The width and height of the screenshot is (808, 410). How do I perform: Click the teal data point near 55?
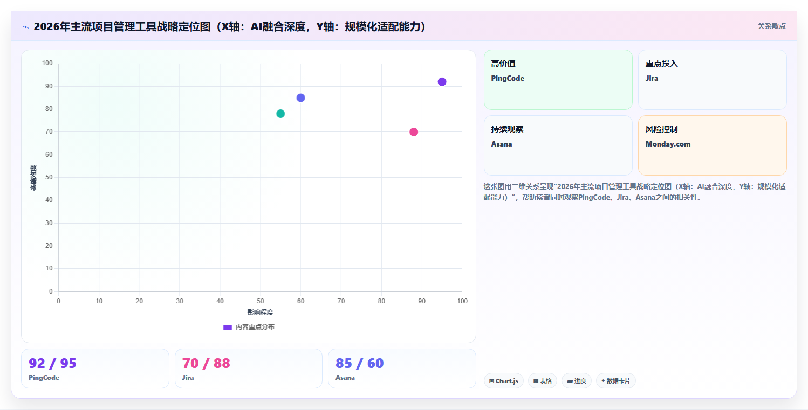pyautogui.click(x=280, y=114)
